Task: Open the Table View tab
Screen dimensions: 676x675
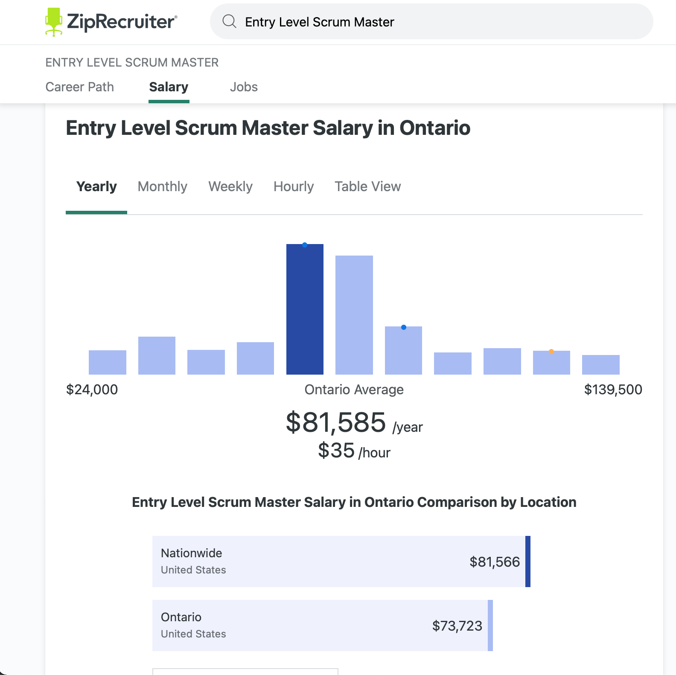Action: (x=367, y=186)
